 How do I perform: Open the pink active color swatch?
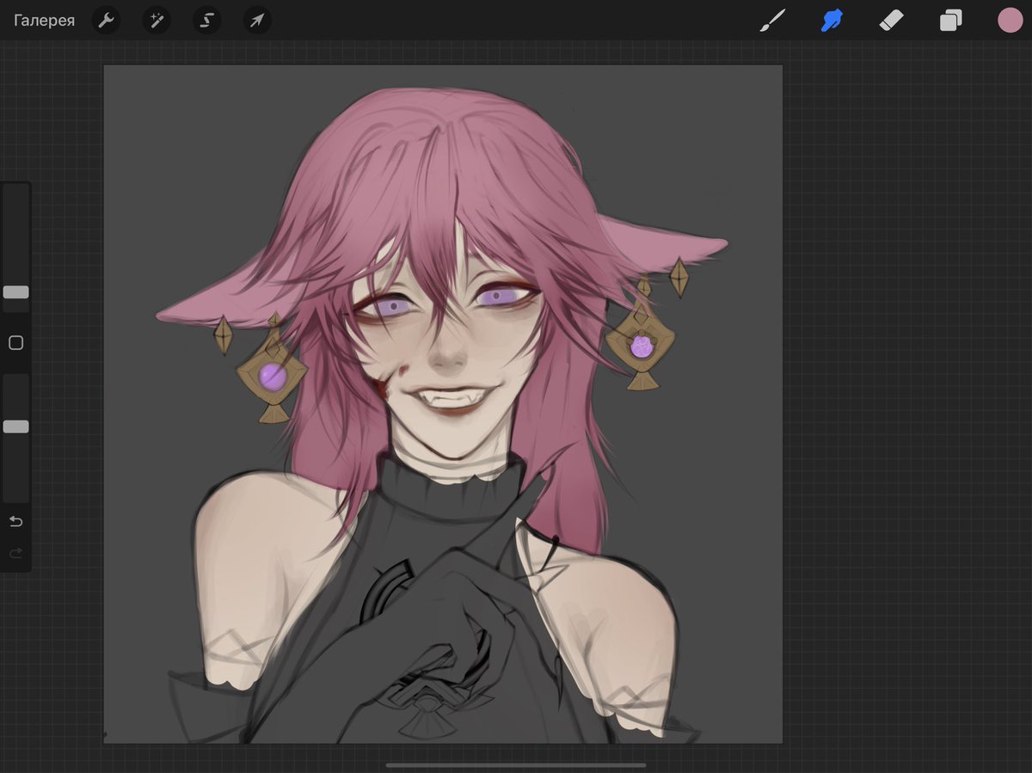coord(1010,21)
